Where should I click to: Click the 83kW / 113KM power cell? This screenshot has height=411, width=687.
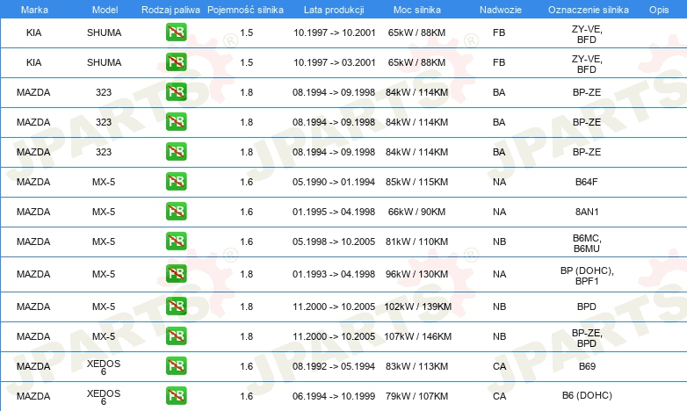tap(416, 366)
